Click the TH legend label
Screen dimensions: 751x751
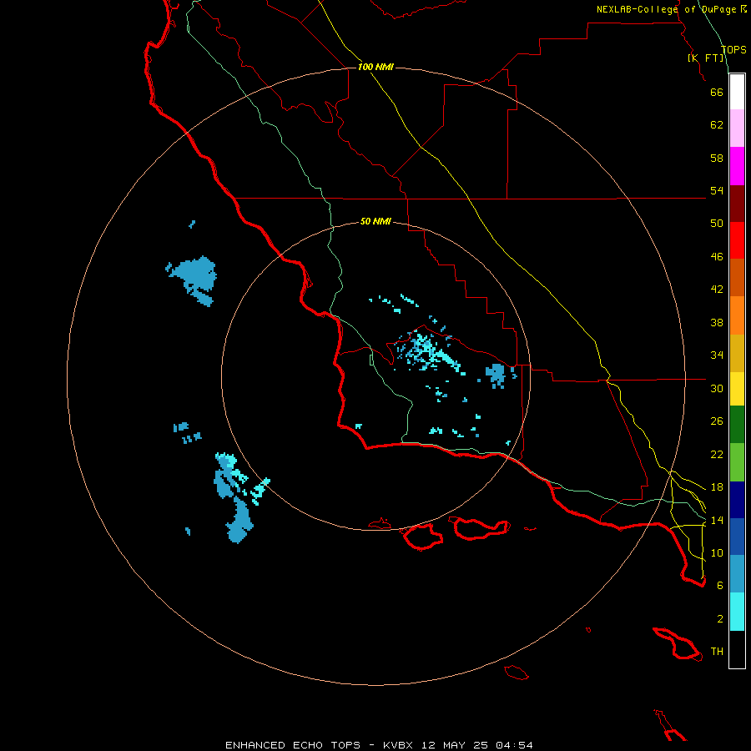tap(717, 652)
